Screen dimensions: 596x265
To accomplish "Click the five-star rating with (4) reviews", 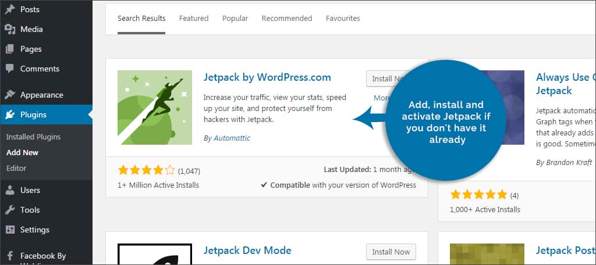I will [479, 195].
